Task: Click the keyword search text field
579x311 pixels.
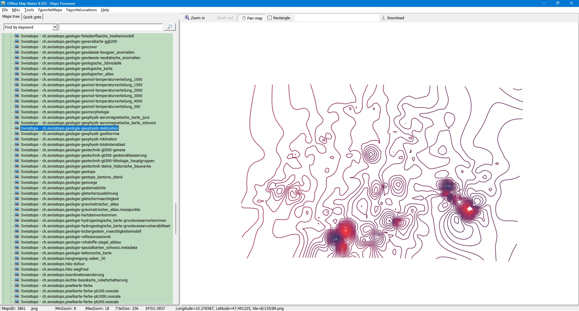Action: (111, 27)
